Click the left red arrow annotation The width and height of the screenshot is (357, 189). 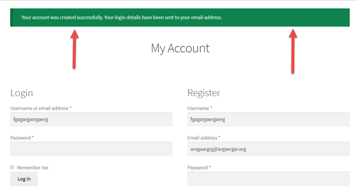pos(74,49)
